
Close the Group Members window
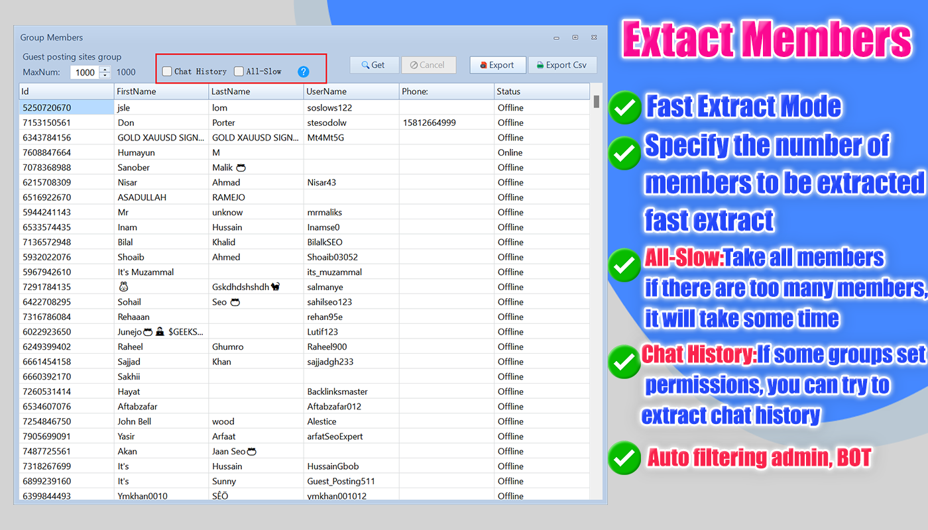(595, 38)
